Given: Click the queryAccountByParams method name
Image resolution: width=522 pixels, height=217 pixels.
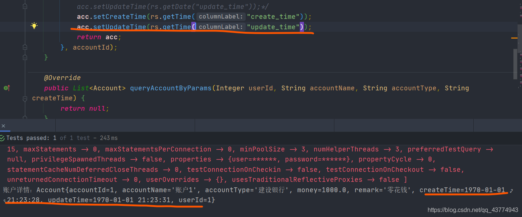Looking at the screenshot, I should click(171, 88).
